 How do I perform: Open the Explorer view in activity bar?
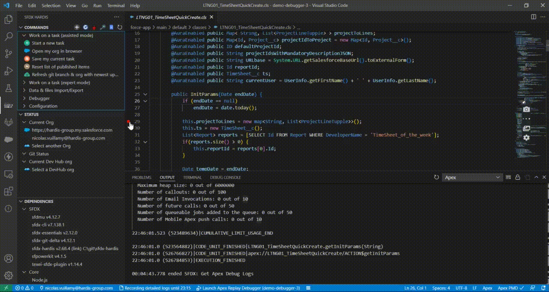coord(8,19)
